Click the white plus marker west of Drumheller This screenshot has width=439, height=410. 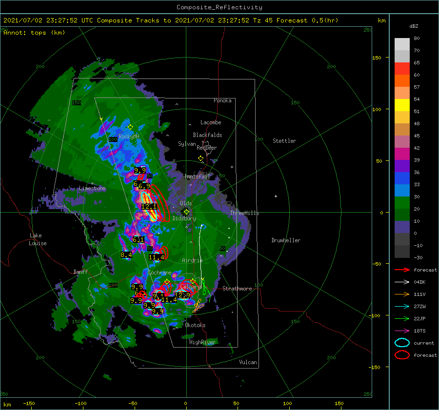tap(276, 196)
